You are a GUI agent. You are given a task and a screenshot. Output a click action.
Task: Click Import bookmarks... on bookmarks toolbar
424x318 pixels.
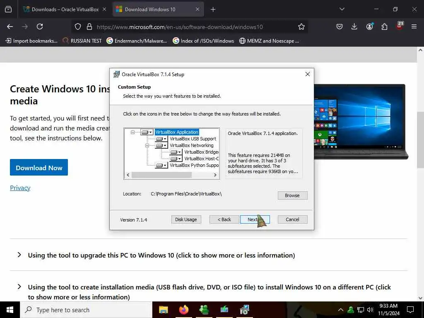[31, 41]
